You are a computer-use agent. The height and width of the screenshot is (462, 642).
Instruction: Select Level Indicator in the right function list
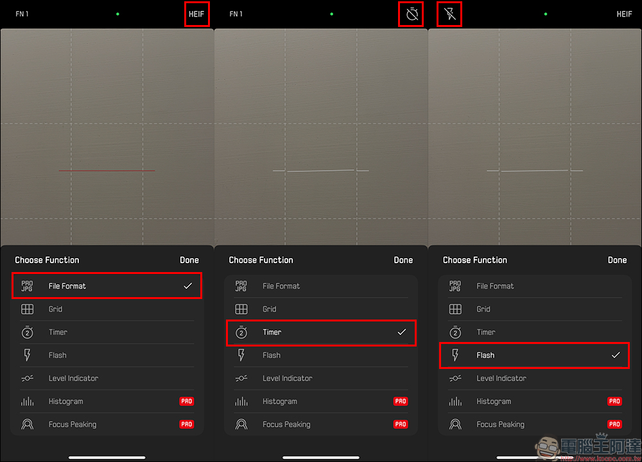pos(501,379)
